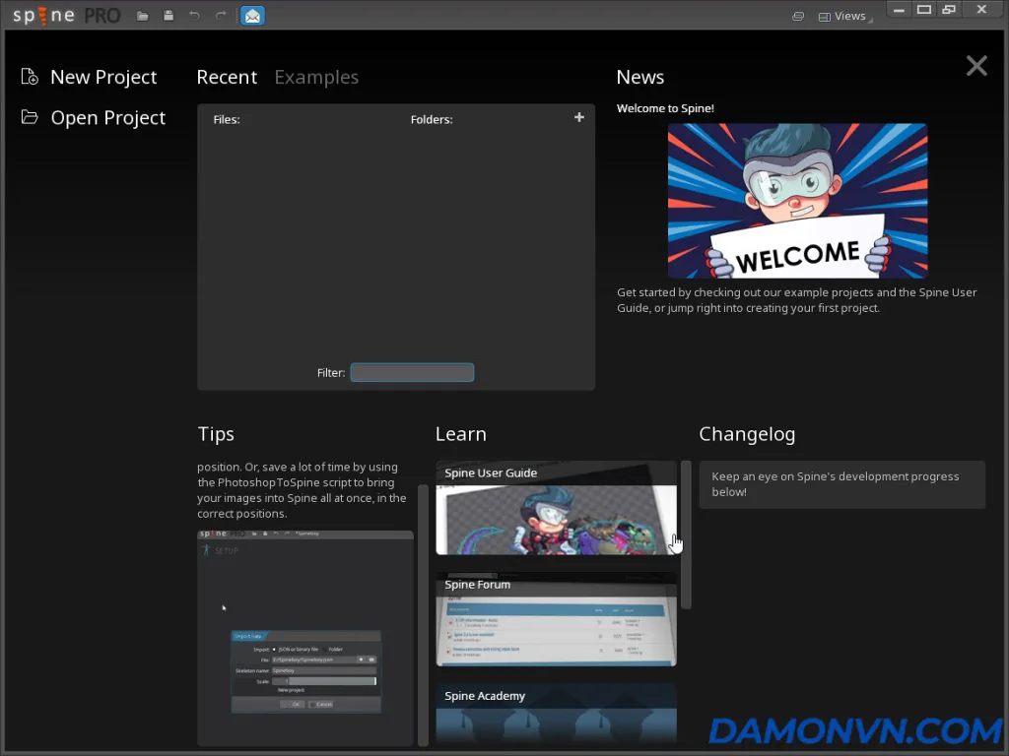The height and width of the screenshot is (756, 1009).
Task: Click the Spine PRO logo
Action: click(x=66, y=16)
